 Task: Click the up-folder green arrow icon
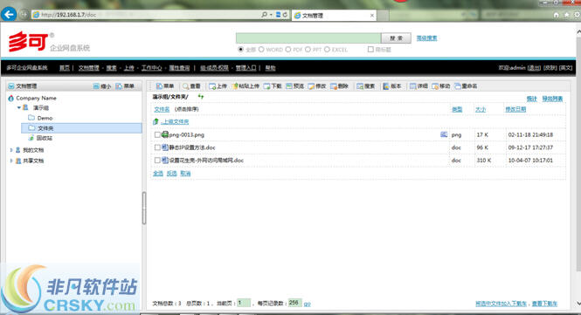point(156,121)
